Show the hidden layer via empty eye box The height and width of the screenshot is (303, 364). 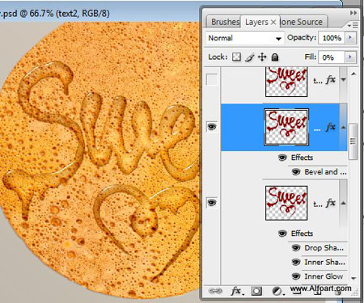[212, 79]
